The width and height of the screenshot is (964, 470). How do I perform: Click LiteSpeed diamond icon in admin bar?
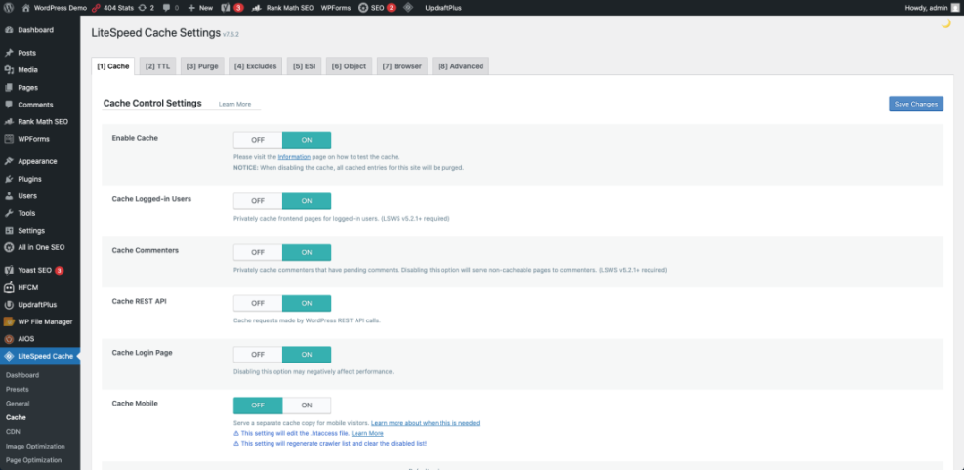408,8
